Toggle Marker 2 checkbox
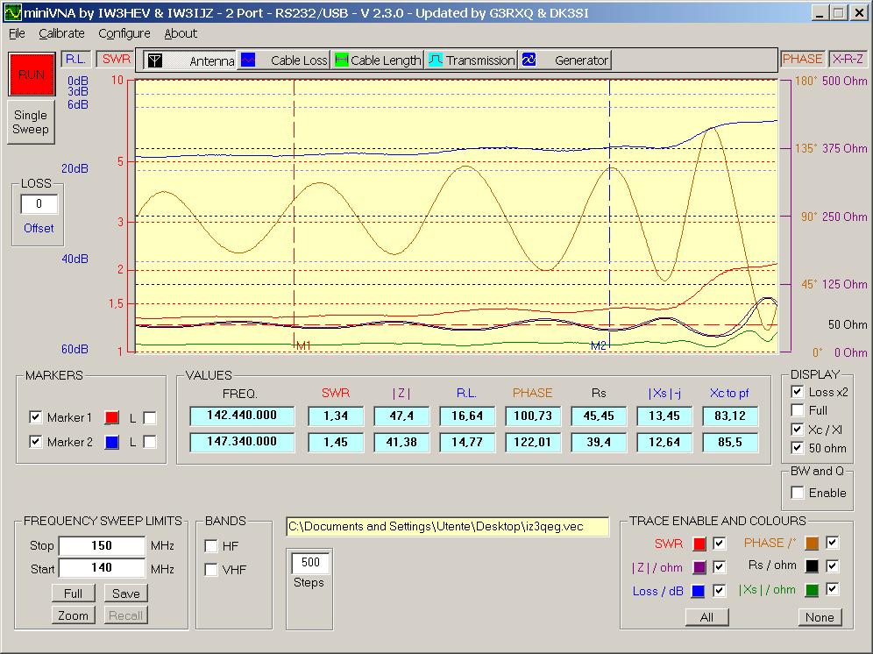Viewport: 873px width, 654px height. coord(36,442)
